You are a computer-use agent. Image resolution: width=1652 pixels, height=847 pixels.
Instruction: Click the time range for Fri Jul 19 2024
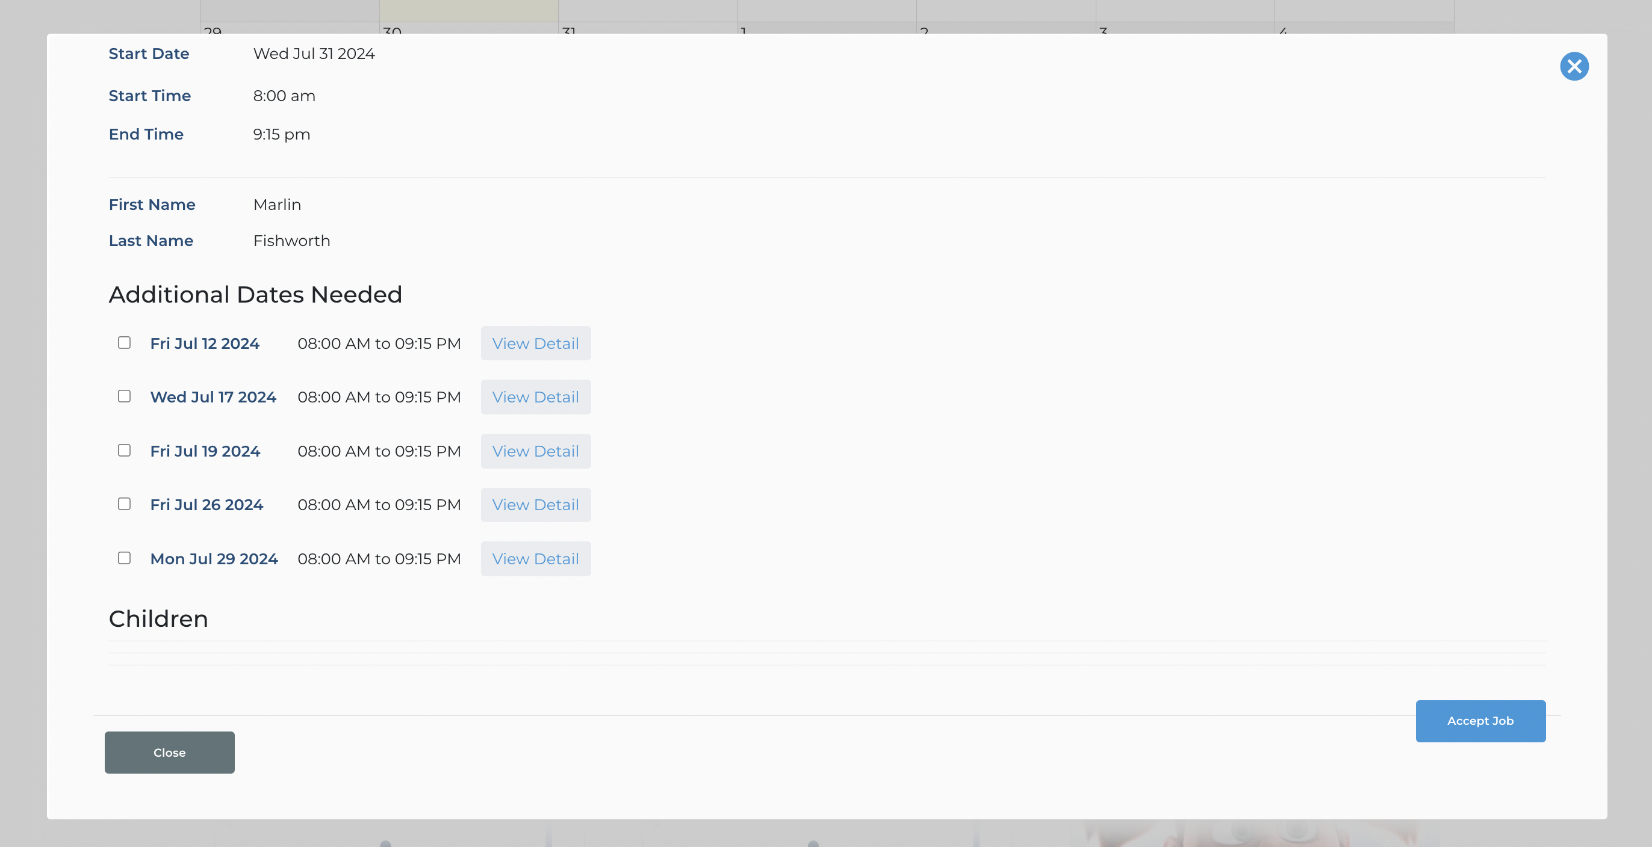point(379,451)
